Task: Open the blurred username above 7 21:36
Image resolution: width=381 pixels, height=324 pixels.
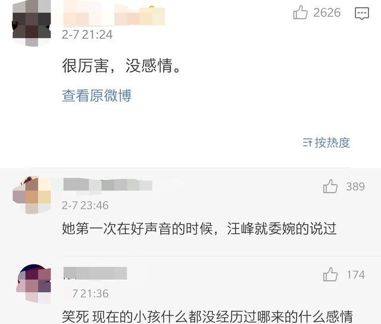Action: click(95, 273)
